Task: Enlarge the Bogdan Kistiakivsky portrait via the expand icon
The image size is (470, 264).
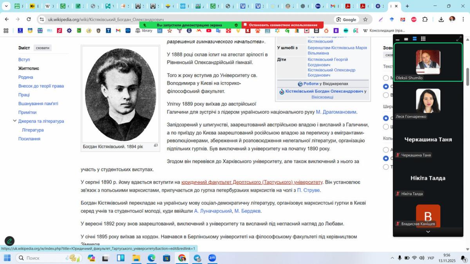Action: point(155,145)
